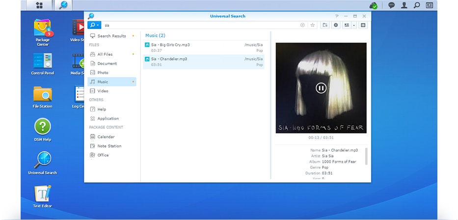Expand the view mode dropdown arrow
Viewport: 458px width, 220px height.
point(354,25)
